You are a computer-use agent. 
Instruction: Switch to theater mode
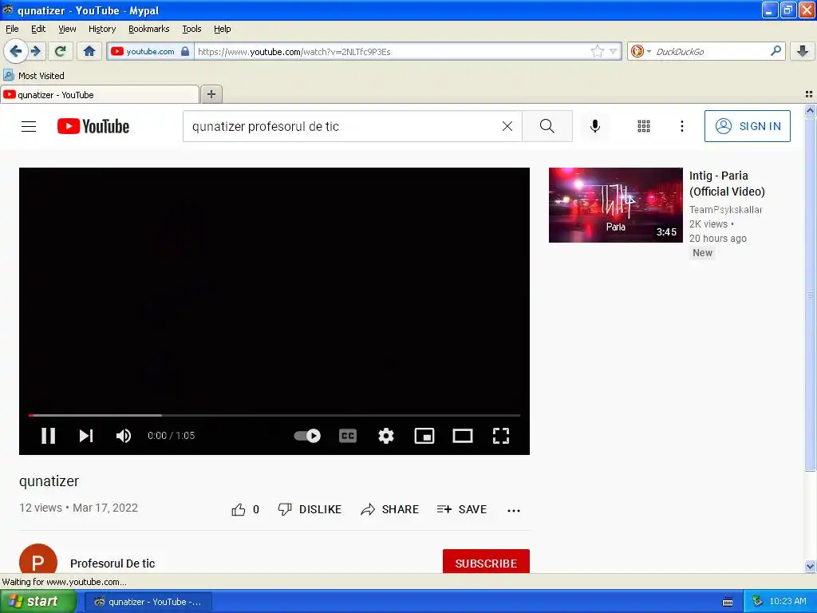click(x=462, y=436)
